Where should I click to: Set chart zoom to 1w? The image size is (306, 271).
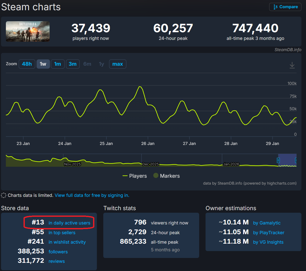(43, 64)
